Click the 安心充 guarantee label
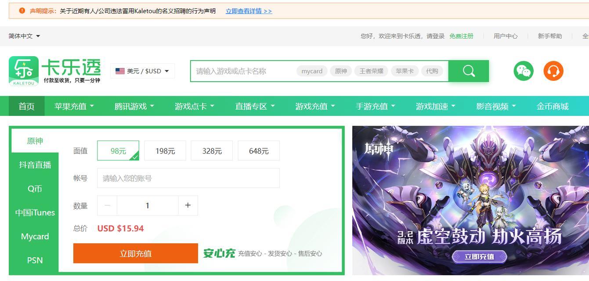589x281 pixels. click(x=219, y=253)
